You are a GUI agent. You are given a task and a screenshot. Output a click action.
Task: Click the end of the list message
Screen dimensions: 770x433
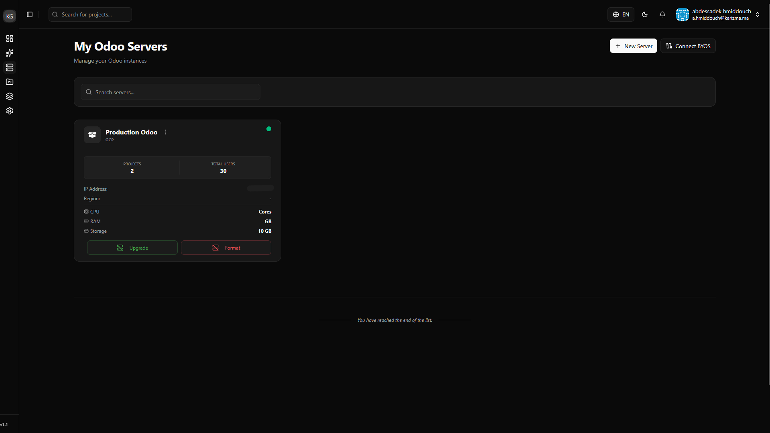(x=395, y=320)
